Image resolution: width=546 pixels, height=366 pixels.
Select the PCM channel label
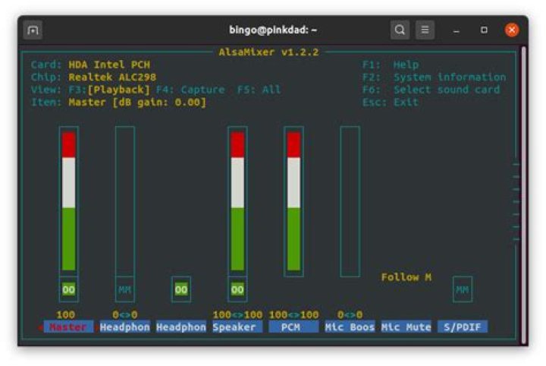(293, 327)
